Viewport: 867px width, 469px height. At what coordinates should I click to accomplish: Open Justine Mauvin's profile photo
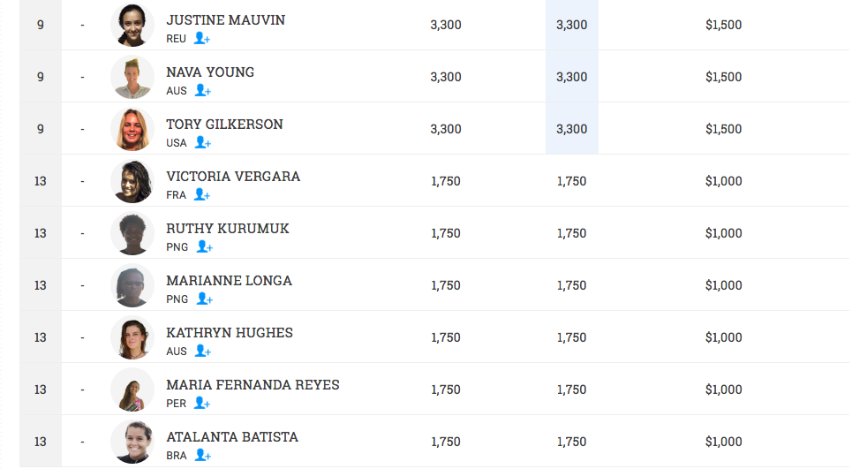point(132,25)
